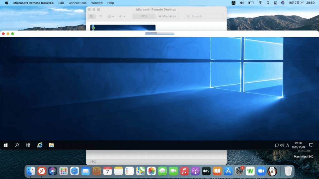319x179 pixels.
Task: Open the Wi-Fi menu in the menu bar
Action: point(260,3)
